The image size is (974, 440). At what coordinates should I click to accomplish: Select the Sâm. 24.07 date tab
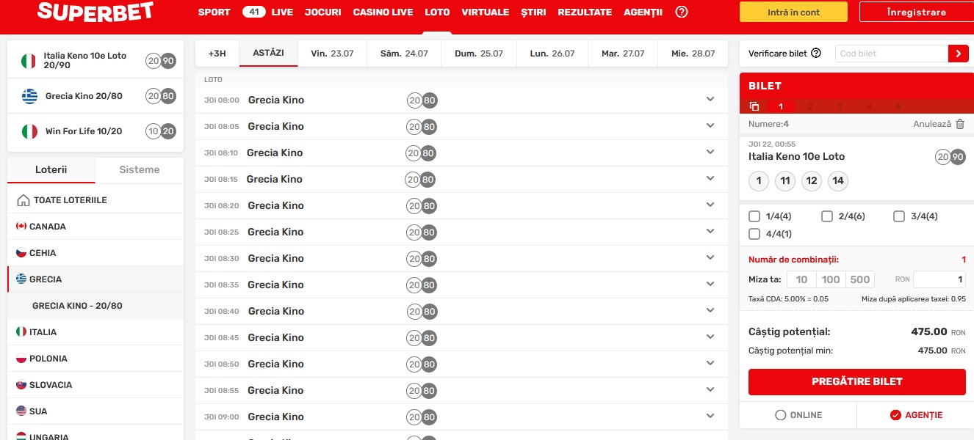(404, 54)
